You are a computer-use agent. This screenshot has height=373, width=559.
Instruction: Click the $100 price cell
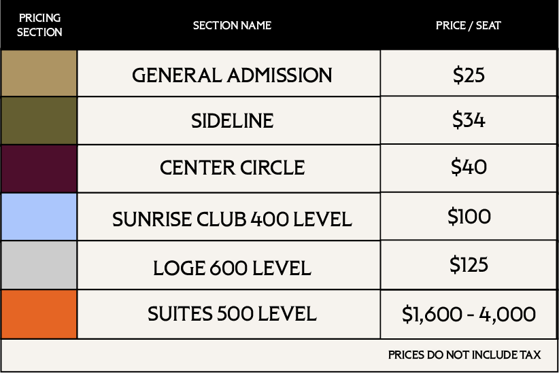pos(469,217)
